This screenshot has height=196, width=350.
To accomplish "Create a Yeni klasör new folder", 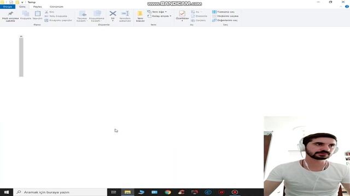I will coord(141,16).
